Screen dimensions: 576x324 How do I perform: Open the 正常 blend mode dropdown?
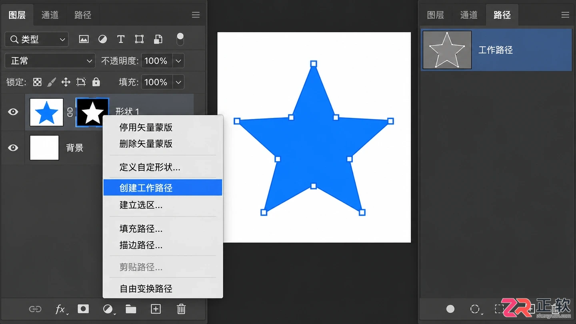50,61
